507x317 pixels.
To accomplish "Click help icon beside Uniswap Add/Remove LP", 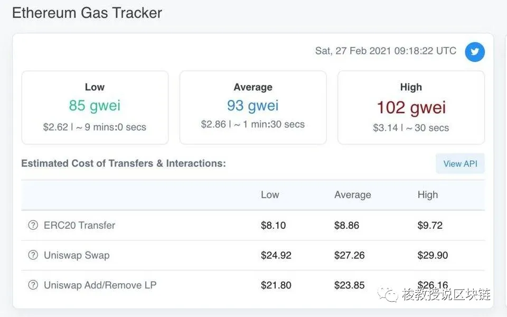I will [33, 285].
